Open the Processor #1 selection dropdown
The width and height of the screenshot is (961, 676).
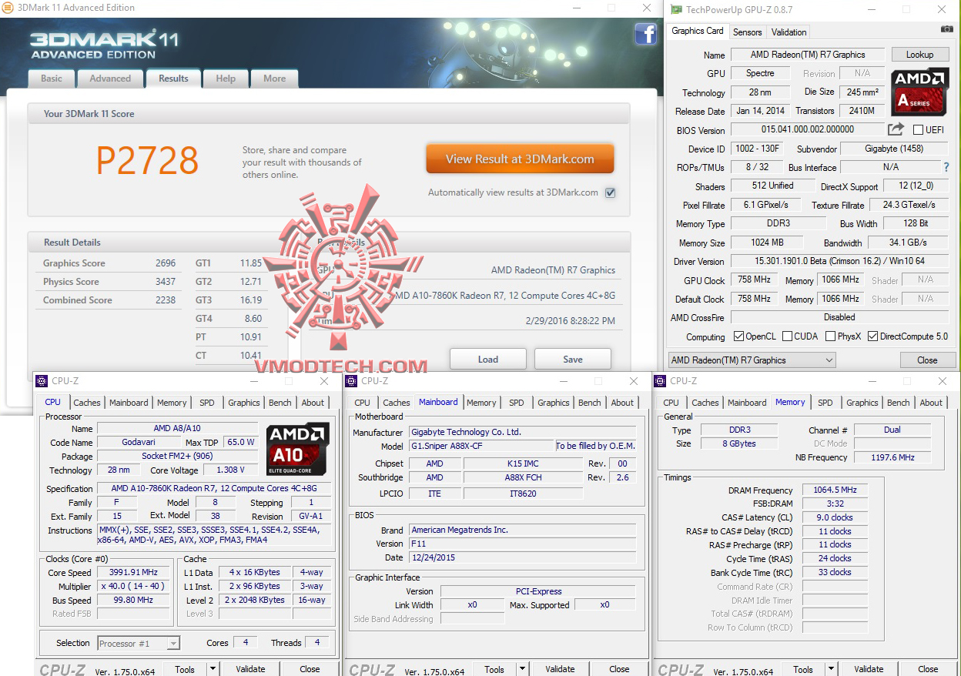[x=139, y=643]
